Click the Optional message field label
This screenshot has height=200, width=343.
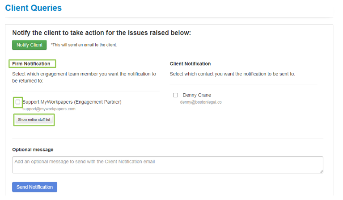(x=33, y=150)
